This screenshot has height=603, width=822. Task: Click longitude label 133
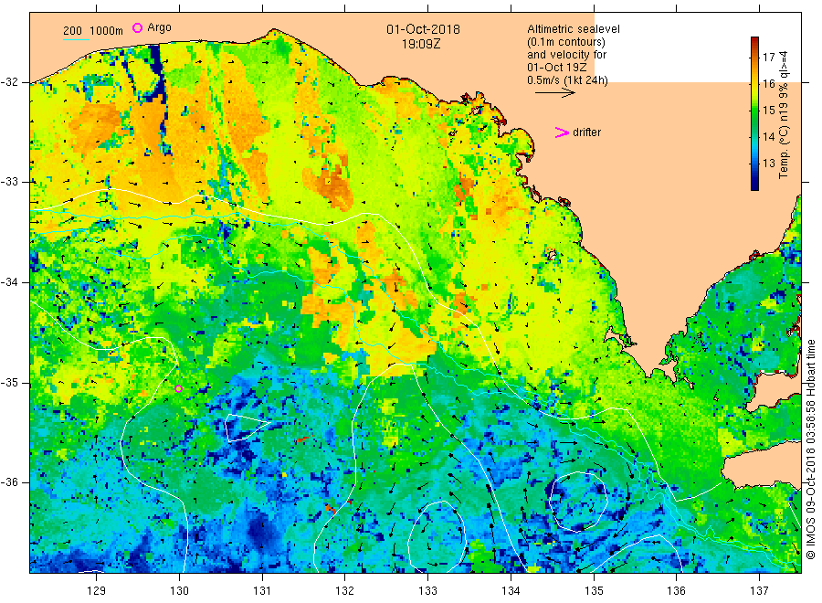pos(427,591)
